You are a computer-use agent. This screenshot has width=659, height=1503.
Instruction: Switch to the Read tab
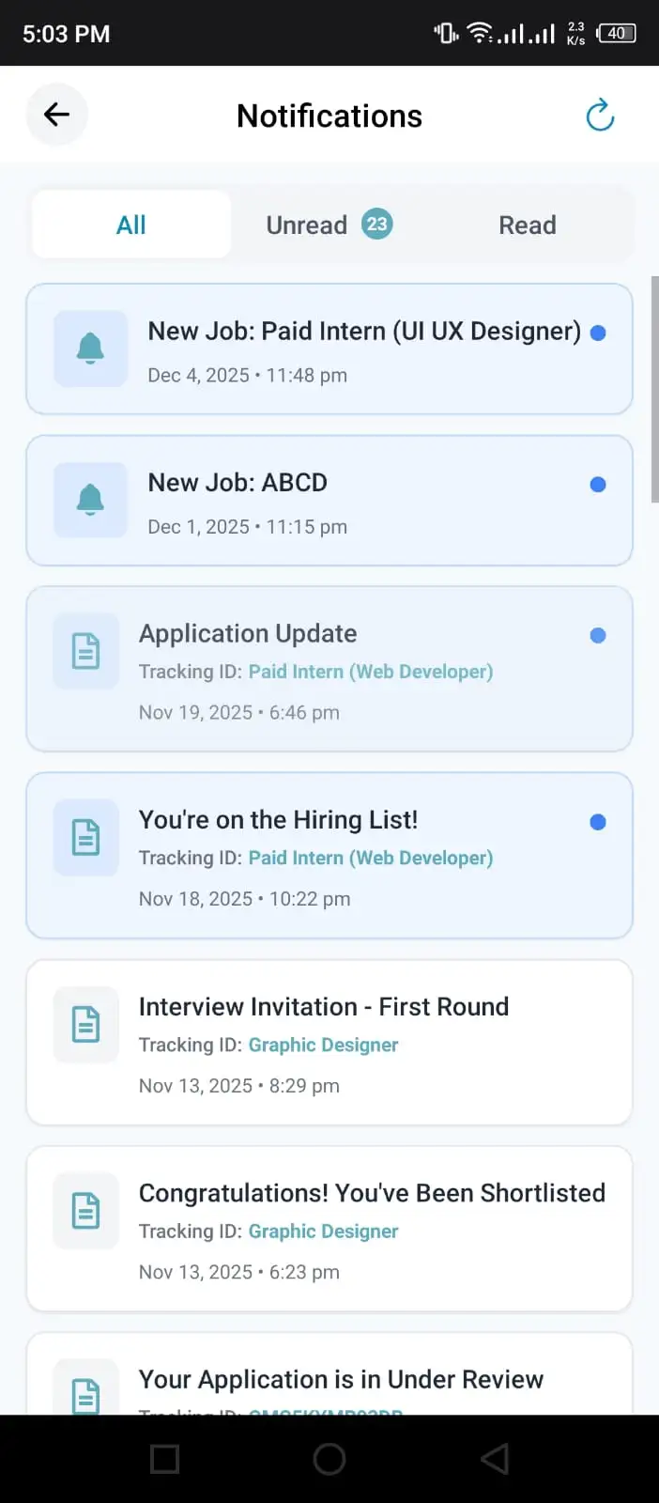527,225
